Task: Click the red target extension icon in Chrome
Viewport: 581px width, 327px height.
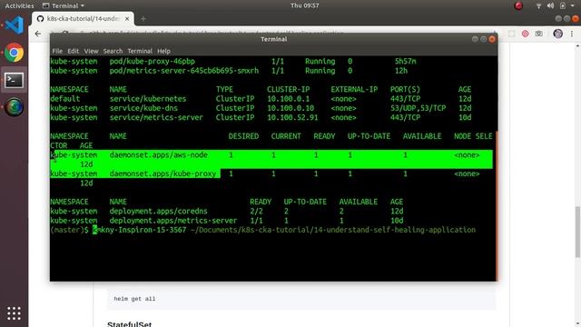Action: pos(525,34)
